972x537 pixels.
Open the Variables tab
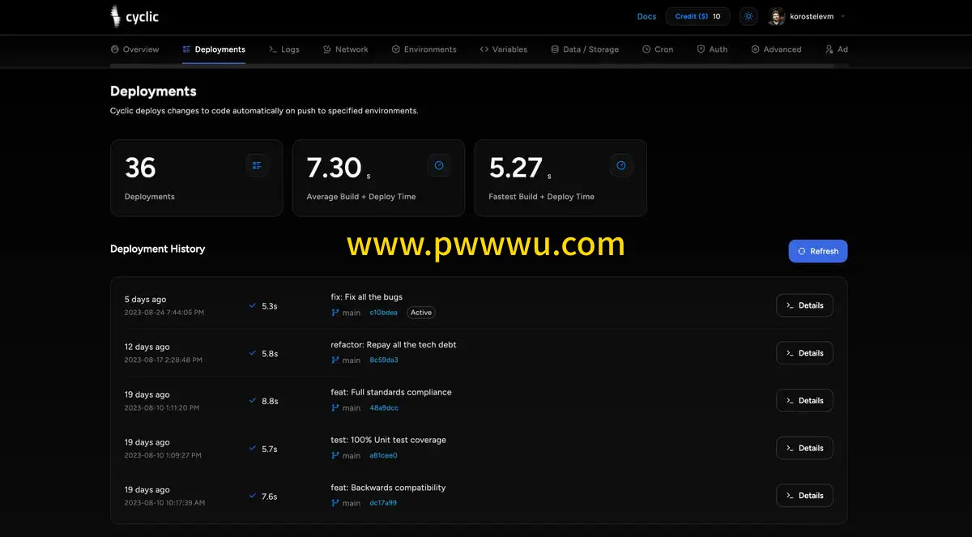503,49
